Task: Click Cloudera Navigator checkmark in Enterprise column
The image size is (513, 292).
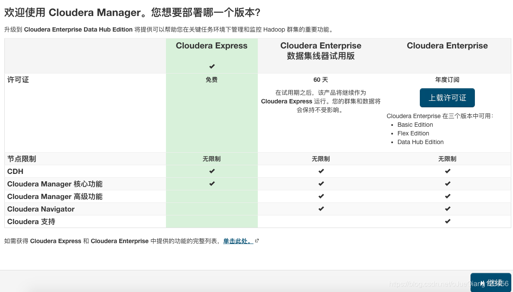Action: [x=448, y=209]
